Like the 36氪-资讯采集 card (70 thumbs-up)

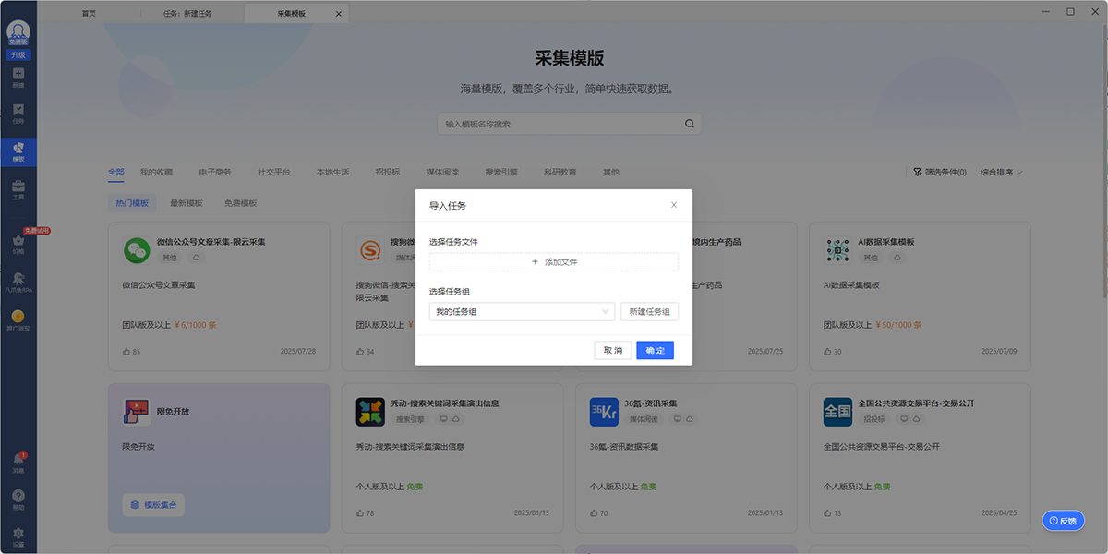(594, 513)
